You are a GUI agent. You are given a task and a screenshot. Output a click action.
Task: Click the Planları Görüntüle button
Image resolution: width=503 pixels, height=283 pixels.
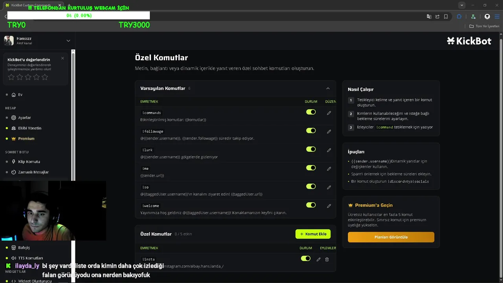391,237
